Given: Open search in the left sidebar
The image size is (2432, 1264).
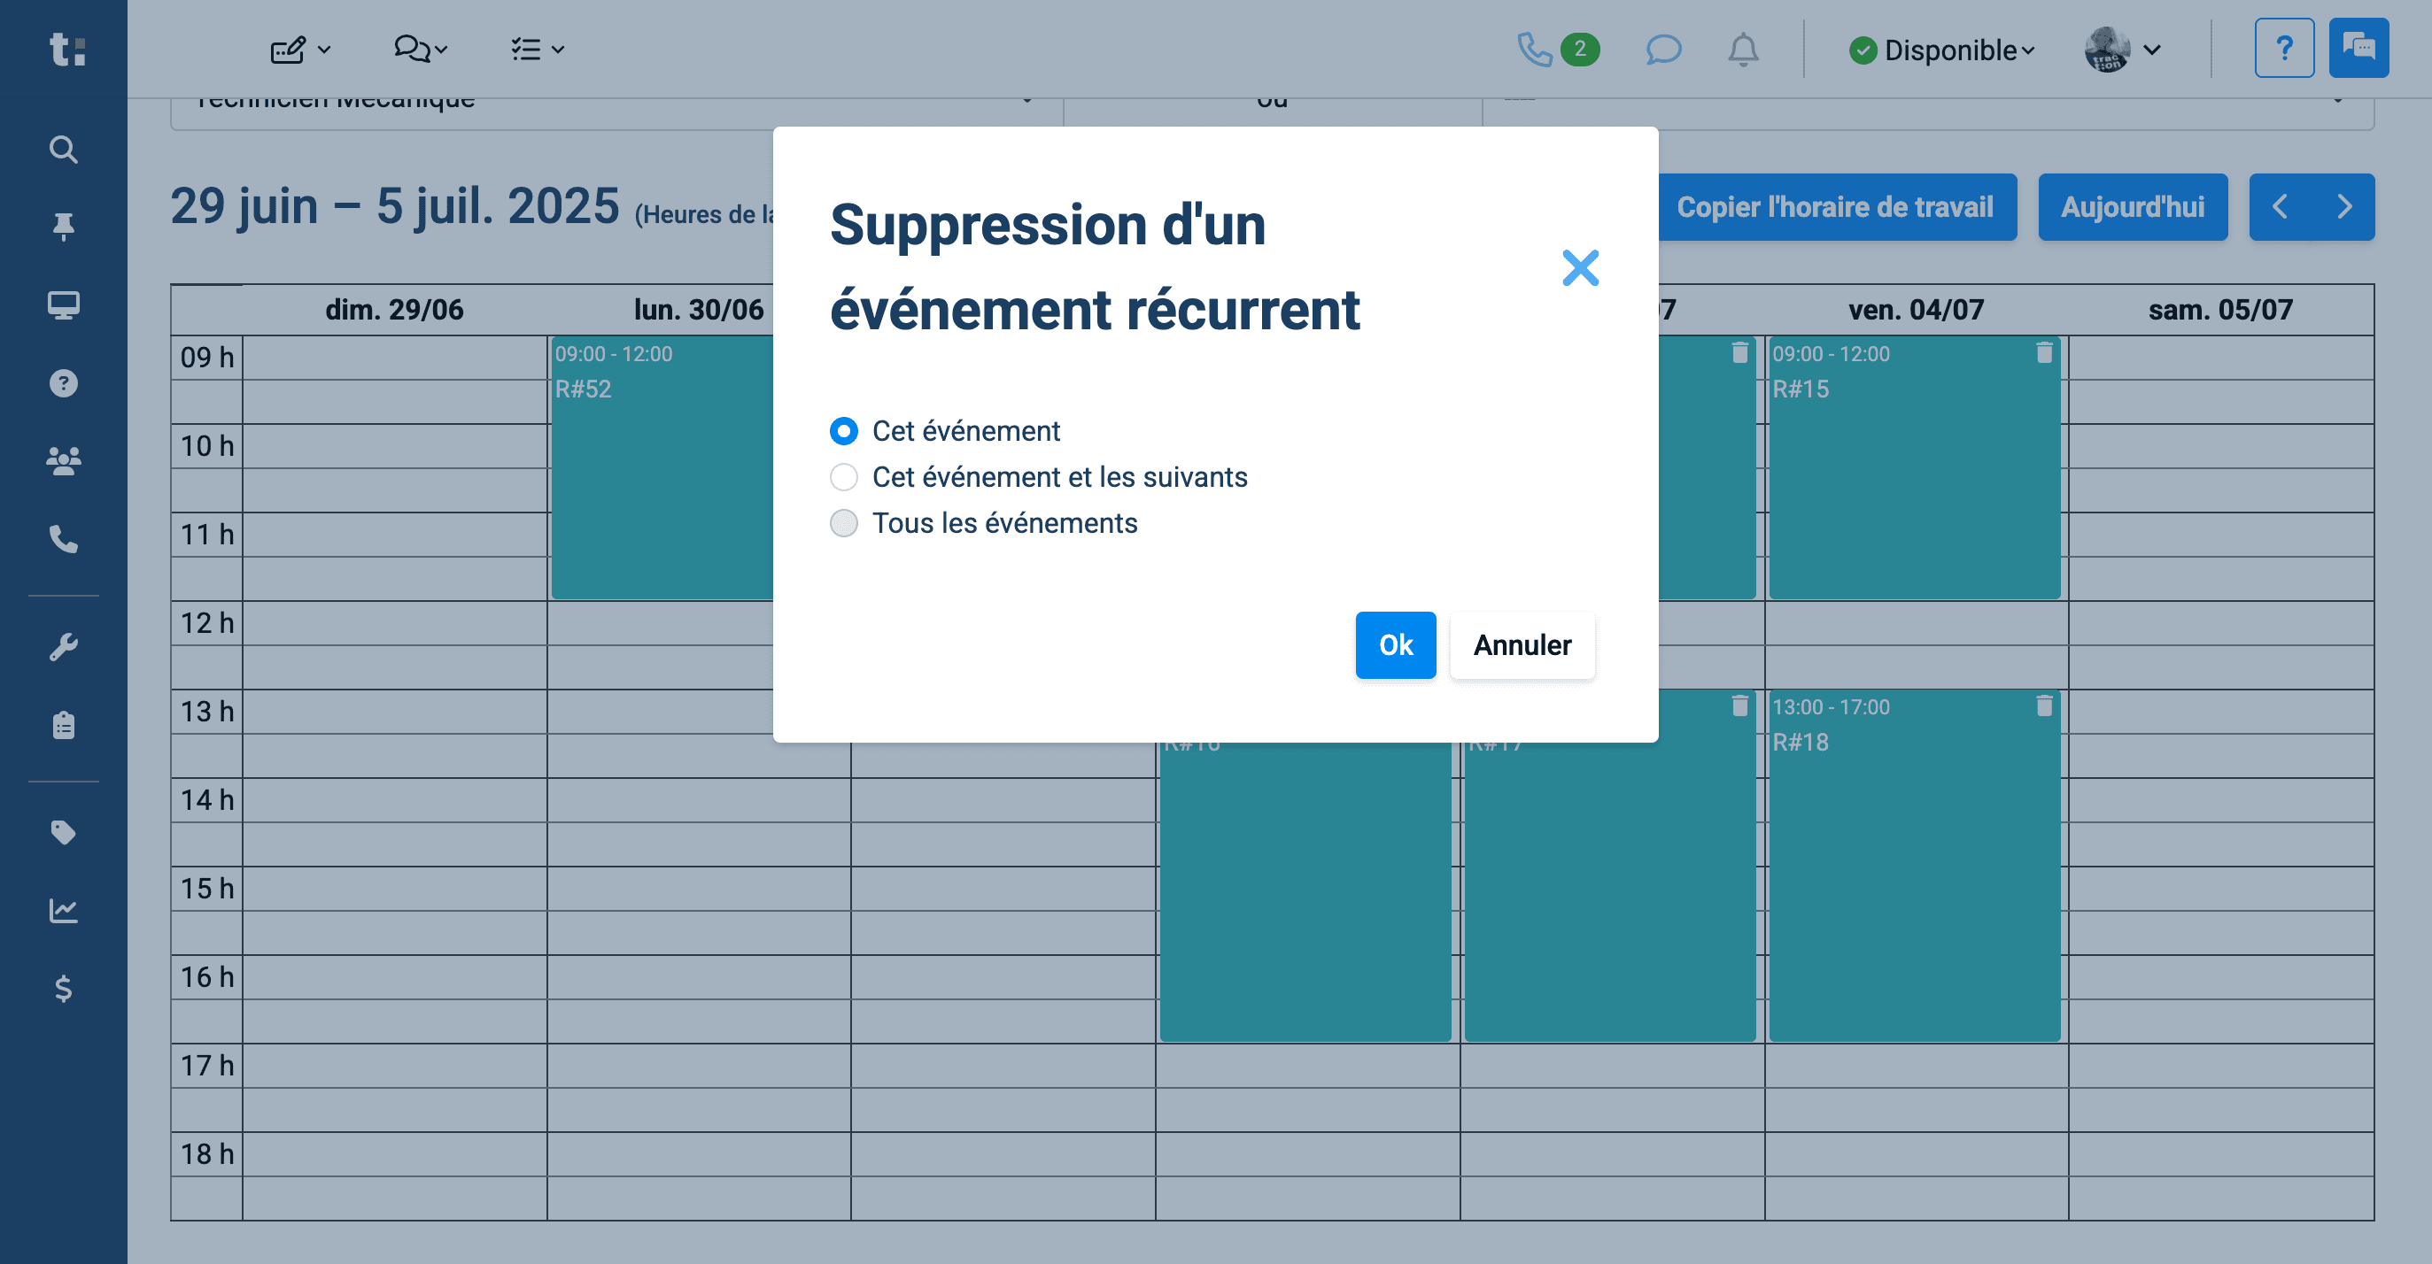Looking at the screenshot, I should [63, 149].
